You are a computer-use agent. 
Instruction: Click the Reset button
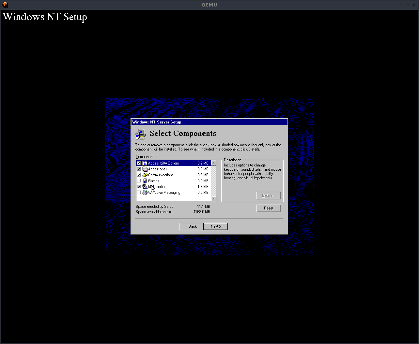pyautogui.click(x=269, y=208)
